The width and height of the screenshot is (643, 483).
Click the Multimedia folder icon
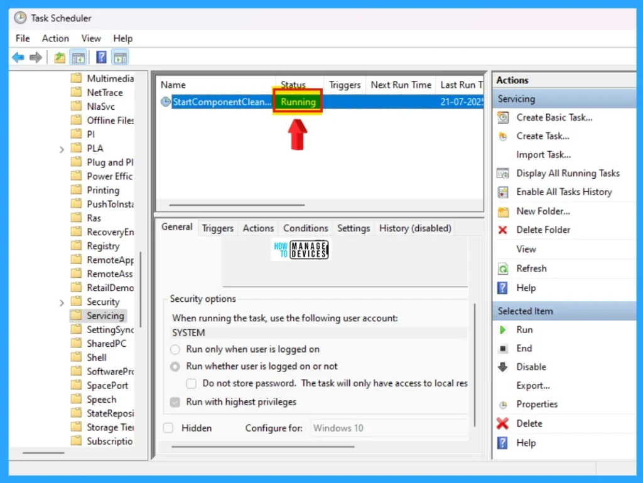(x=76, y=78)
